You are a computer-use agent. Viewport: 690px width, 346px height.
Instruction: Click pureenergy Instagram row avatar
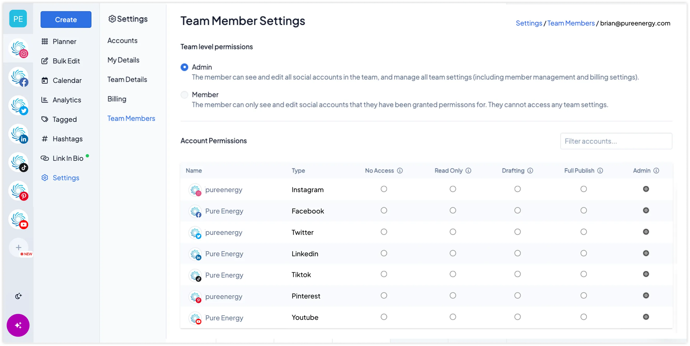(x=195, y=190)
